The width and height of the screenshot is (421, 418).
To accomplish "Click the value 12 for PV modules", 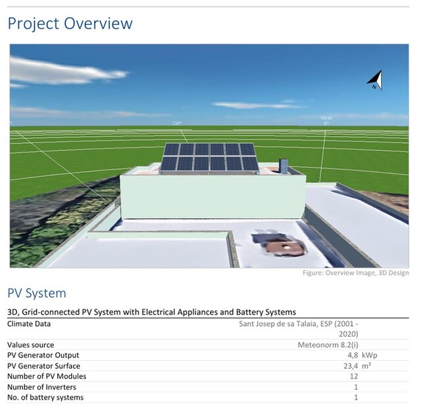I will pos(354,376).
